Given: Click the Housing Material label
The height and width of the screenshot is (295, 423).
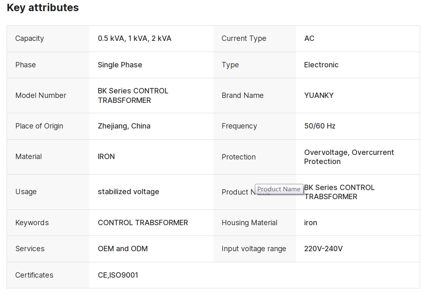Looking at the screenshot, I should point(249,223).
